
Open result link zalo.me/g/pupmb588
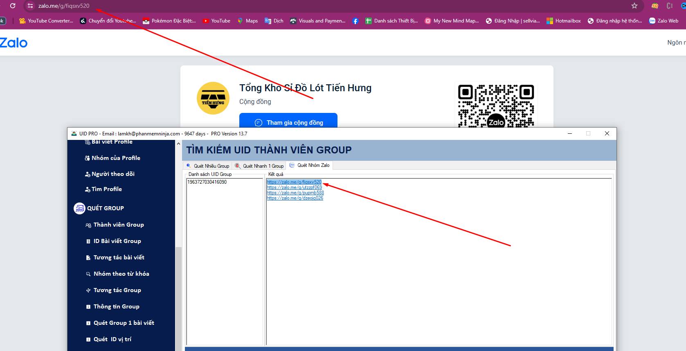click(x=295, y=193)
